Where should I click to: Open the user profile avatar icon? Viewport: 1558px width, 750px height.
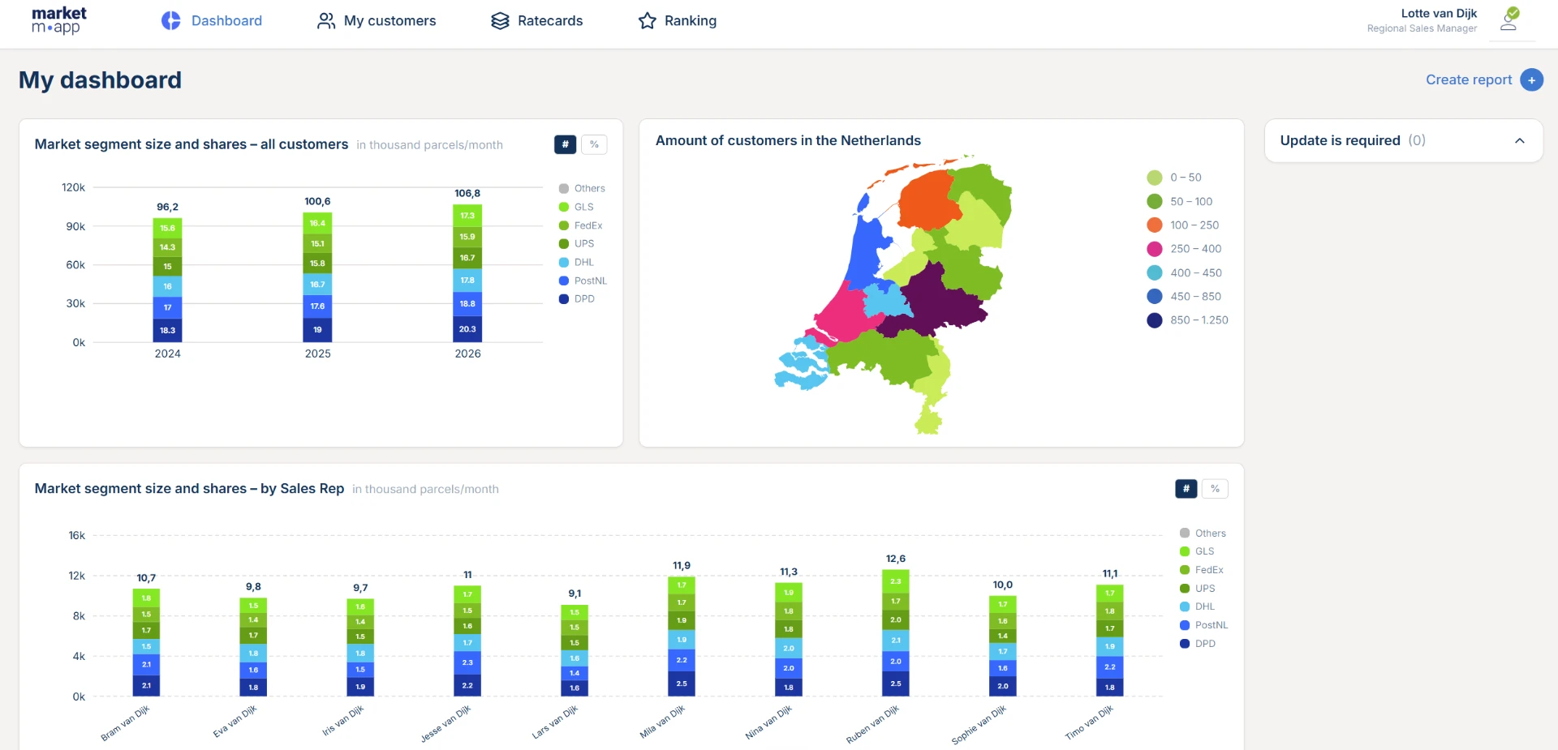(x=1509, y=19)
